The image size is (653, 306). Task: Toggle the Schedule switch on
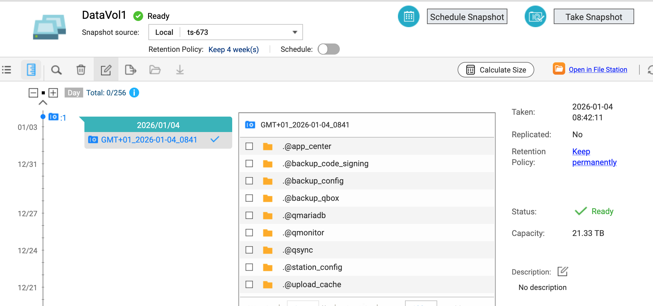pyautogui.click(x=328, y=49)
